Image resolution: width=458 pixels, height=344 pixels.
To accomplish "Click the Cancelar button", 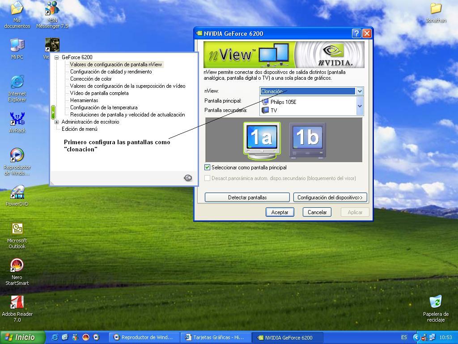I will pyautogui.click(x=317, y=212).
